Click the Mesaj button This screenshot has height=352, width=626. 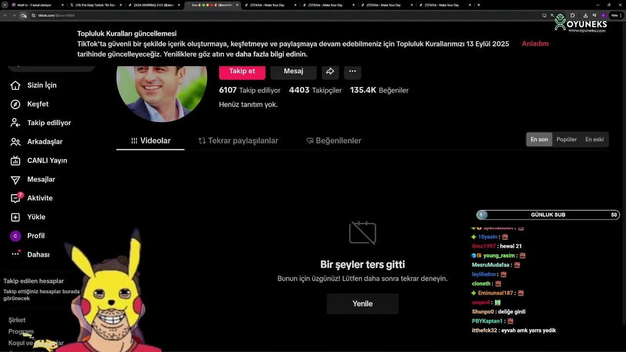[x=293, y=71]
